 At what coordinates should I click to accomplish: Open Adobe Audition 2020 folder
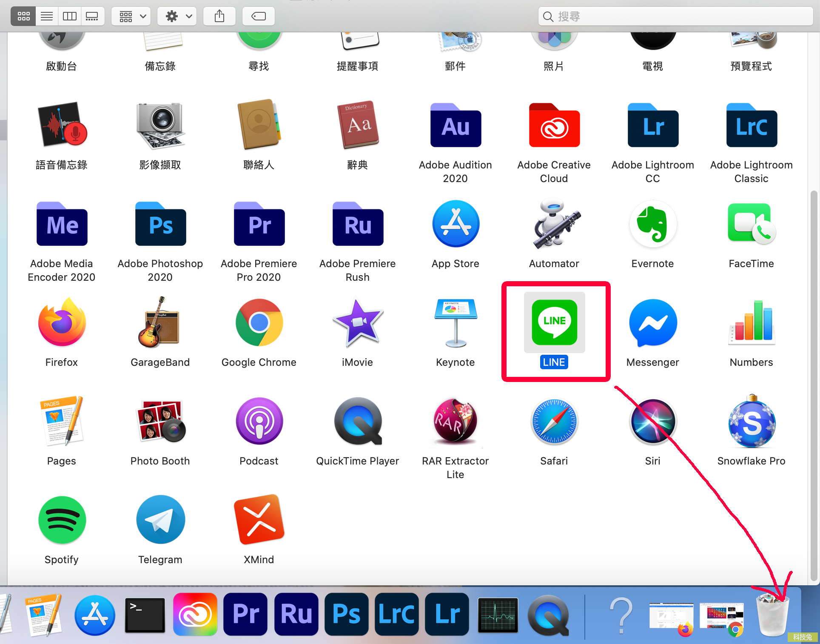point(456,125)
